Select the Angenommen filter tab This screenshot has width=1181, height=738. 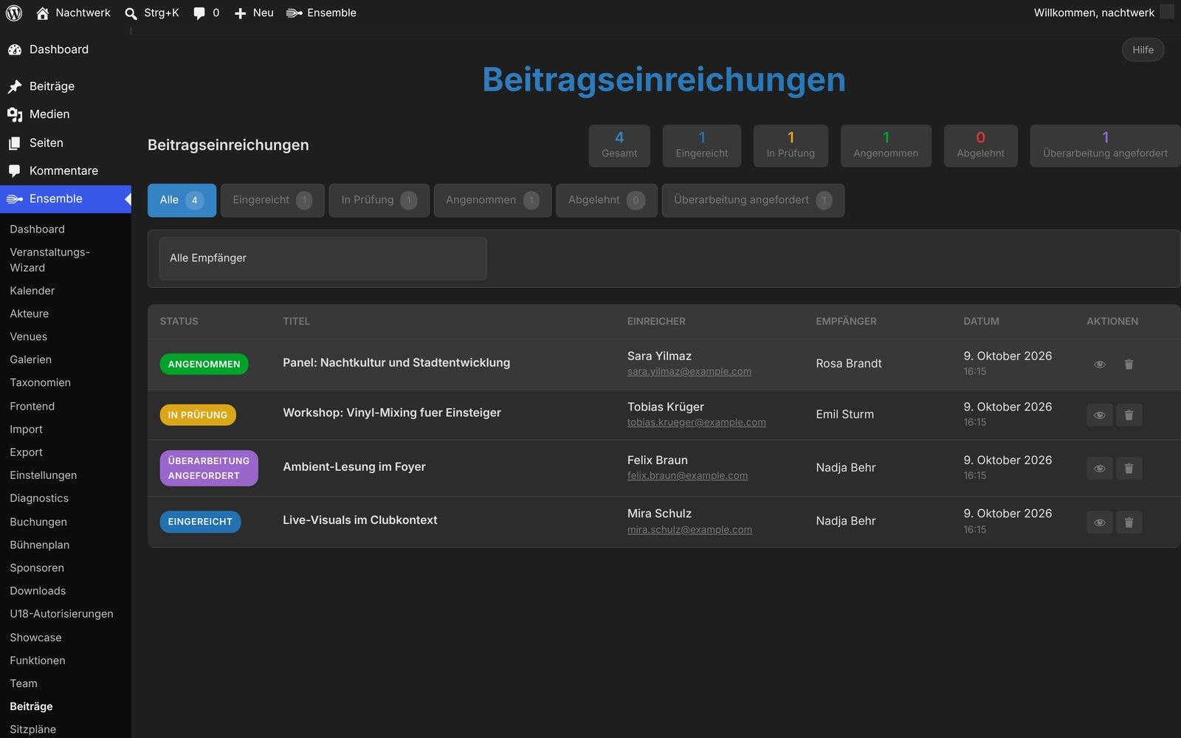click(492, 200)
